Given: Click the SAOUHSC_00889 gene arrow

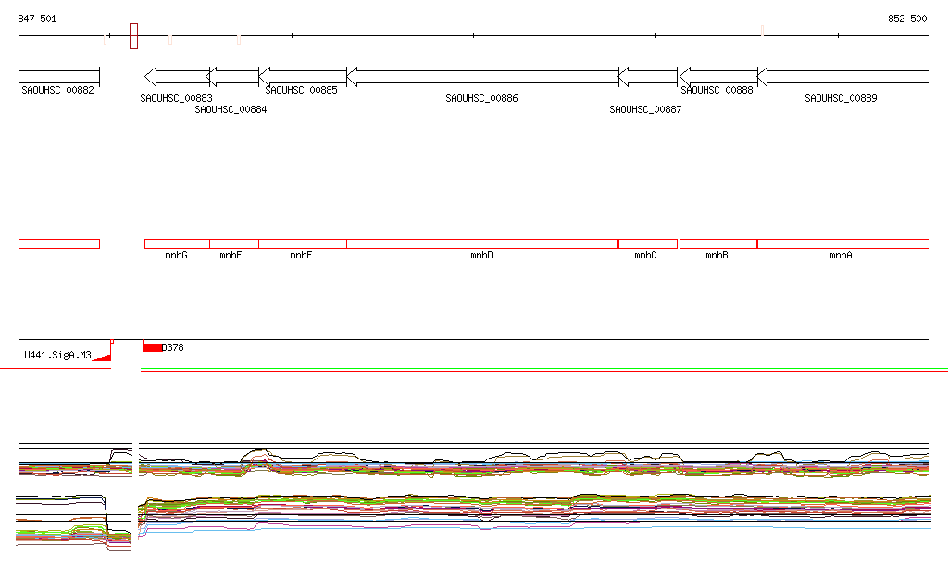Looking at the screenshot, I should coord(843,76).
